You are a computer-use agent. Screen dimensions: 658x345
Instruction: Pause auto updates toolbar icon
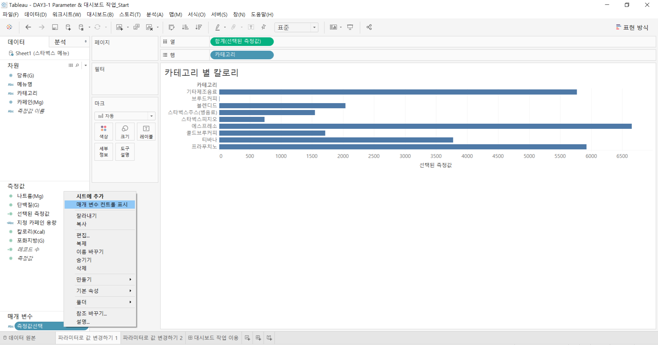point(81,27)
